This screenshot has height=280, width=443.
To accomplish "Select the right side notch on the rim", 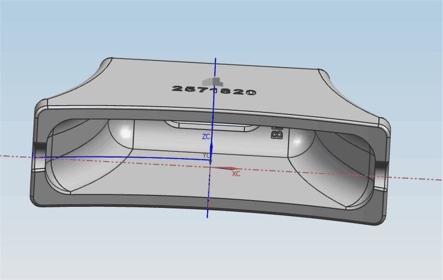I will tap(382, 165).
